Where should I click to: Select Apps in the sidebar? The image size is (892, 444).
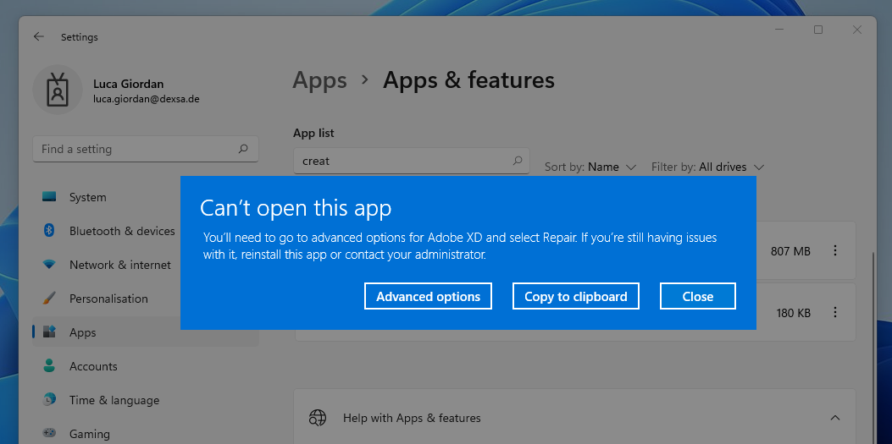[83, 332]
